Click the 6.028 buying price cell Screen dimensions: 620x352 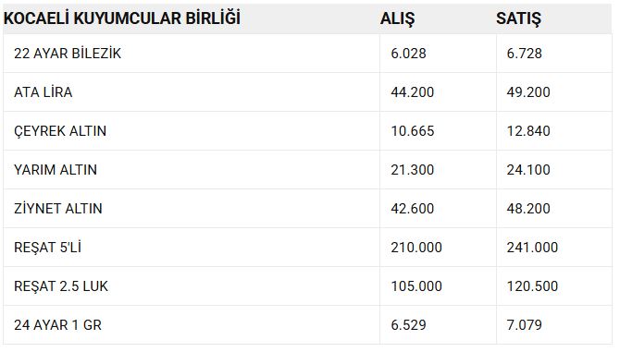pyautogui.click(x=408, y=54)
